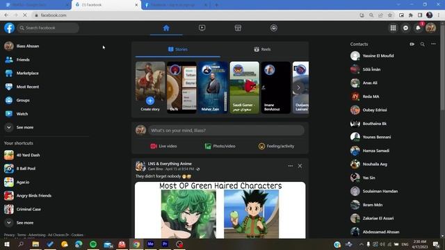This screenshot has height=250, width=445.
Task: Start a Live video
Action: click(164, 146)
